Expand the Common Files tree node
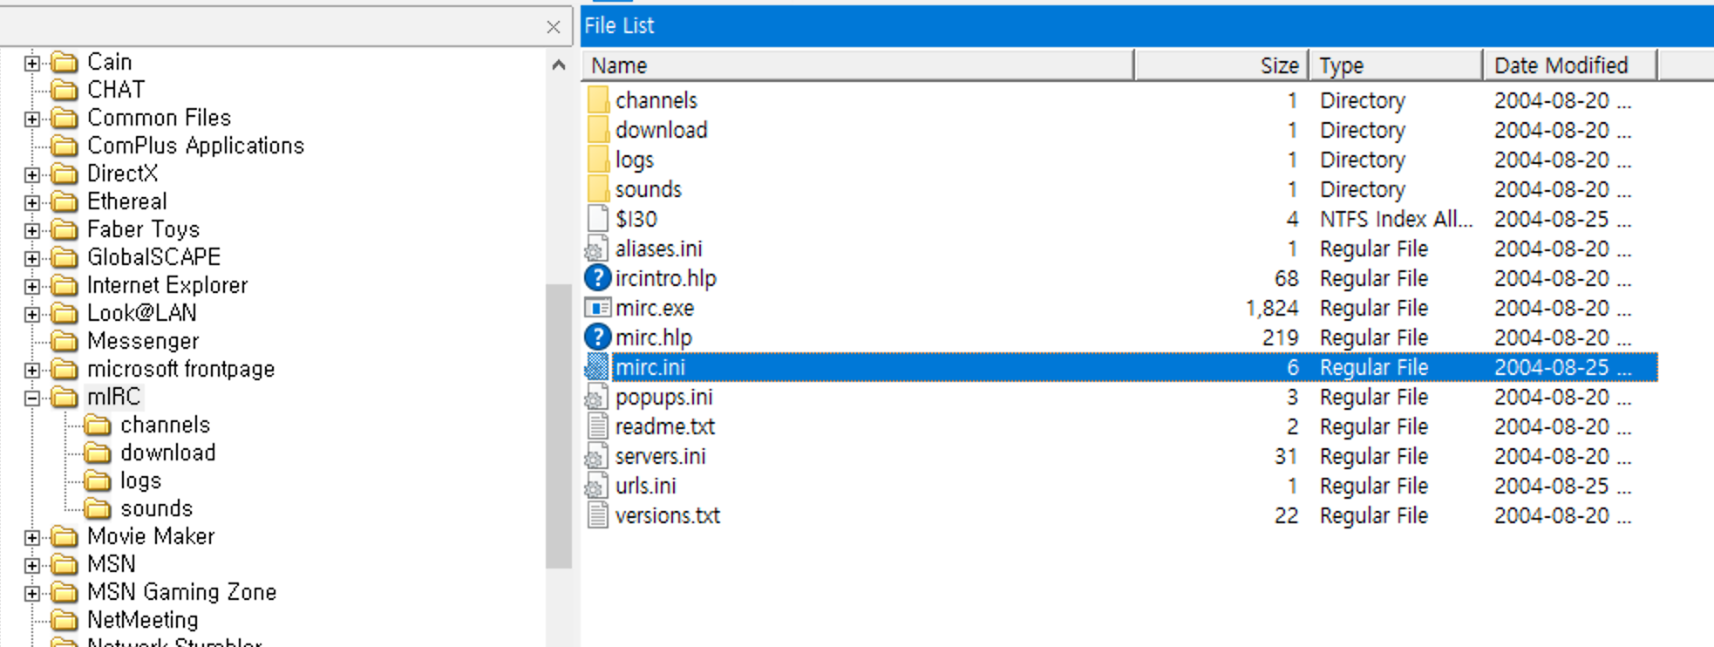Viewport: 1714px width, 647px height. point(32,119)
